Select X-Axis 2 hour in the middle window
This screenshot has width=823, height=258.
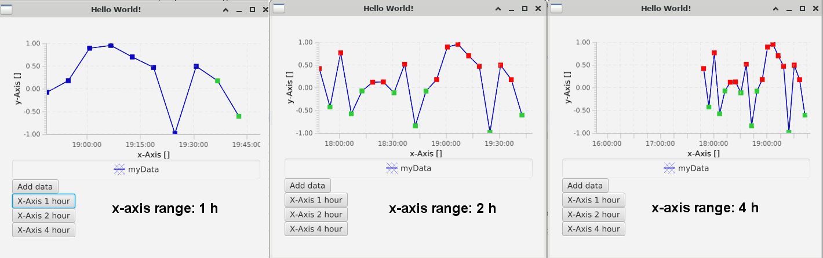point(316,214)
